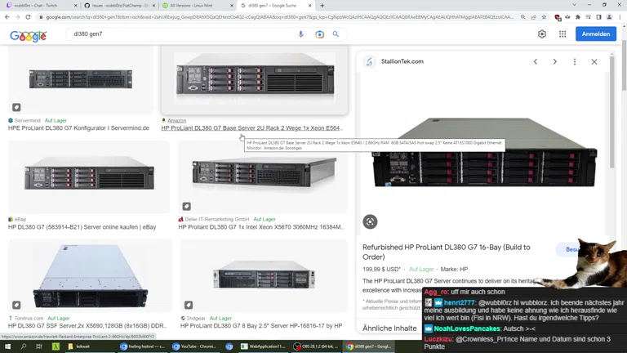Click the Anmelden sign-in button

(x=596, y=34)
